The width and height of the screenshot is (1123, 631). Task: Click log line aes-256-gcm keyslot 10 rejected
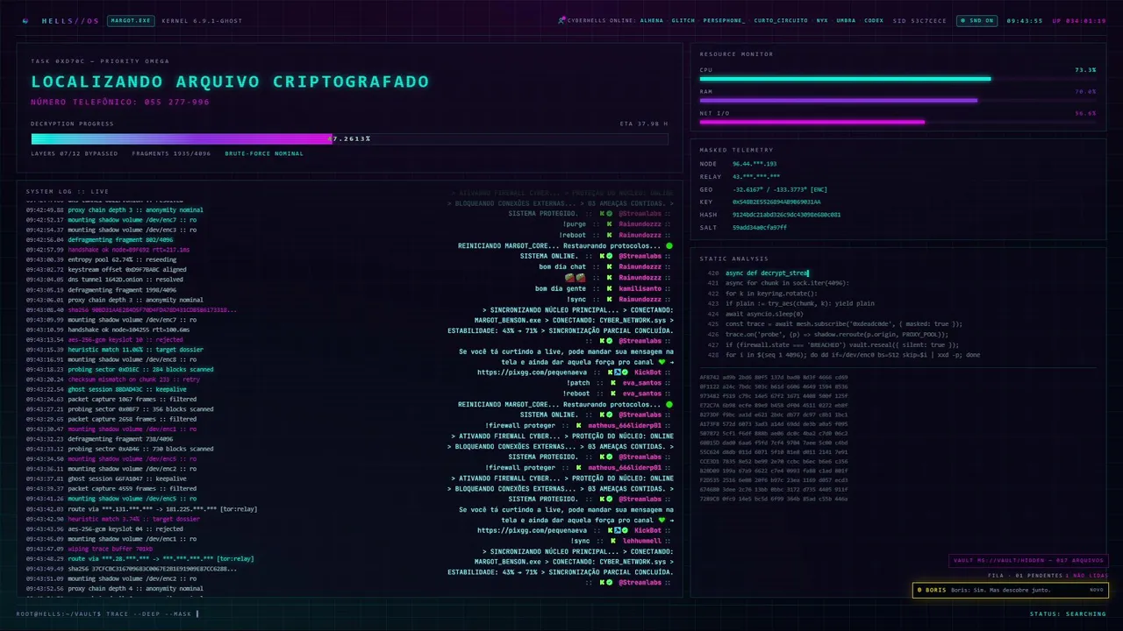pos(104,339)
